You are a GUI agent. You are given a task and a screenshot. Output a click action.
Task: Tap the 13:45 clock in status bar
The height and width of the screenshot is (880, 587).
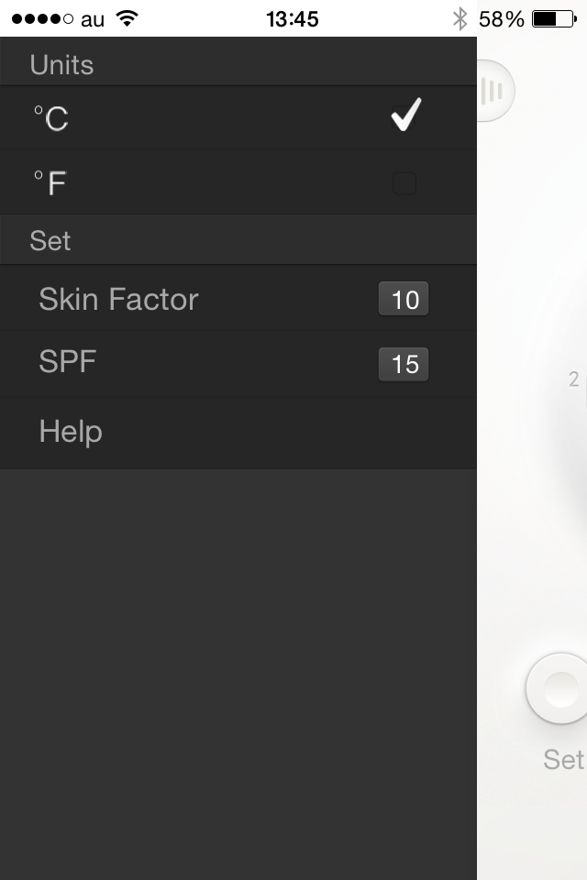[x=292, y=19]
